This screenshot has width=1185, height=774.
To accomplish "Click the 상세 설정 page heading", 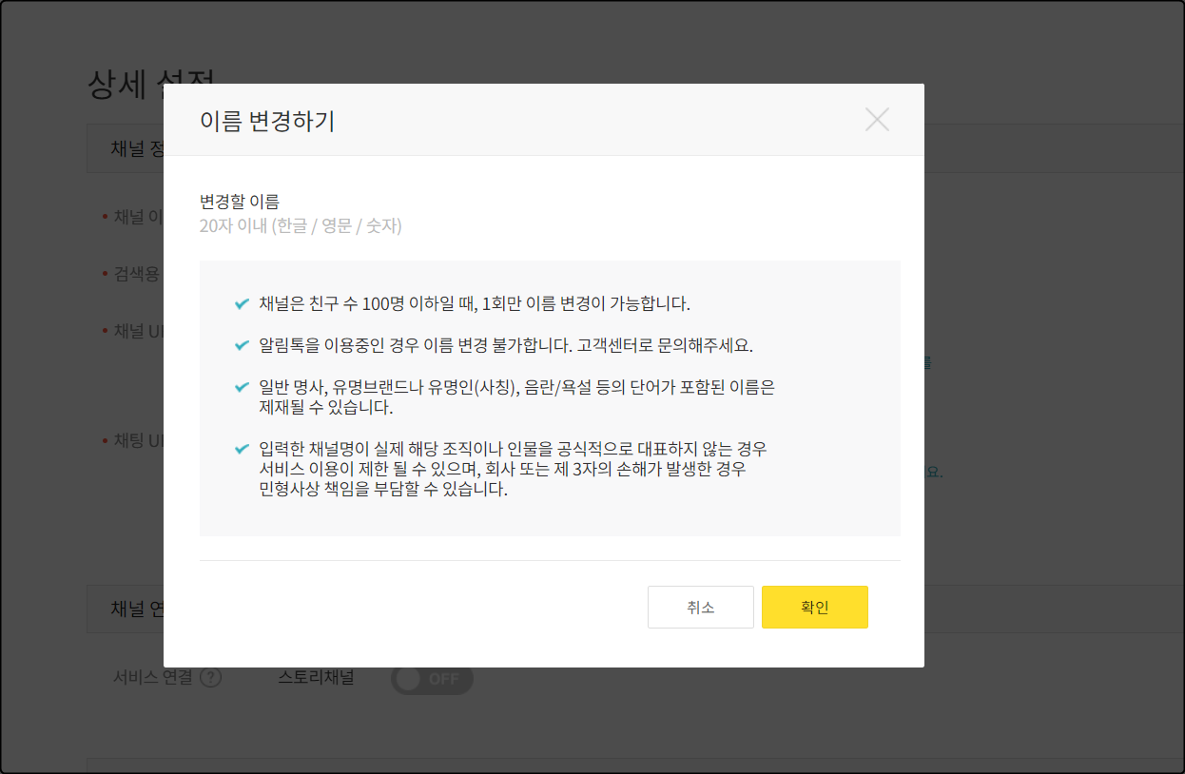I will 151,83.
